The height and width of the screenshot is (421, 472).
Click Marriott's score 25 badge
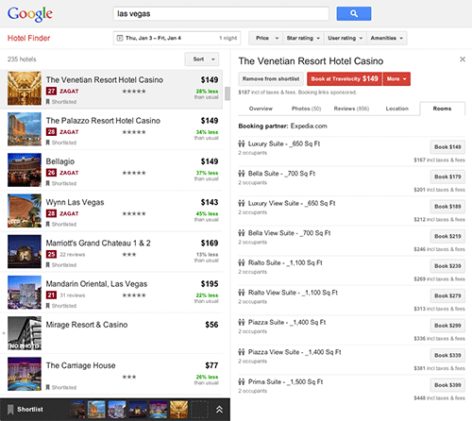[51, 254]
